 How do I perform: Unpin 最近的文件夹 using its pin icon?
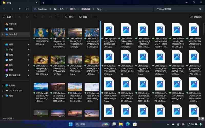pyautogui.click(x=28, y=75)
